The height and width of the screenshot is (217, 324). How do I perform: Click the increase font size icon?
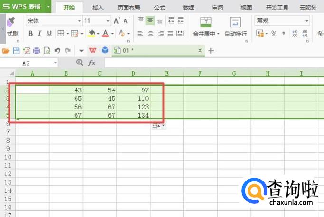pyautogui.click(x=117, y=21)
